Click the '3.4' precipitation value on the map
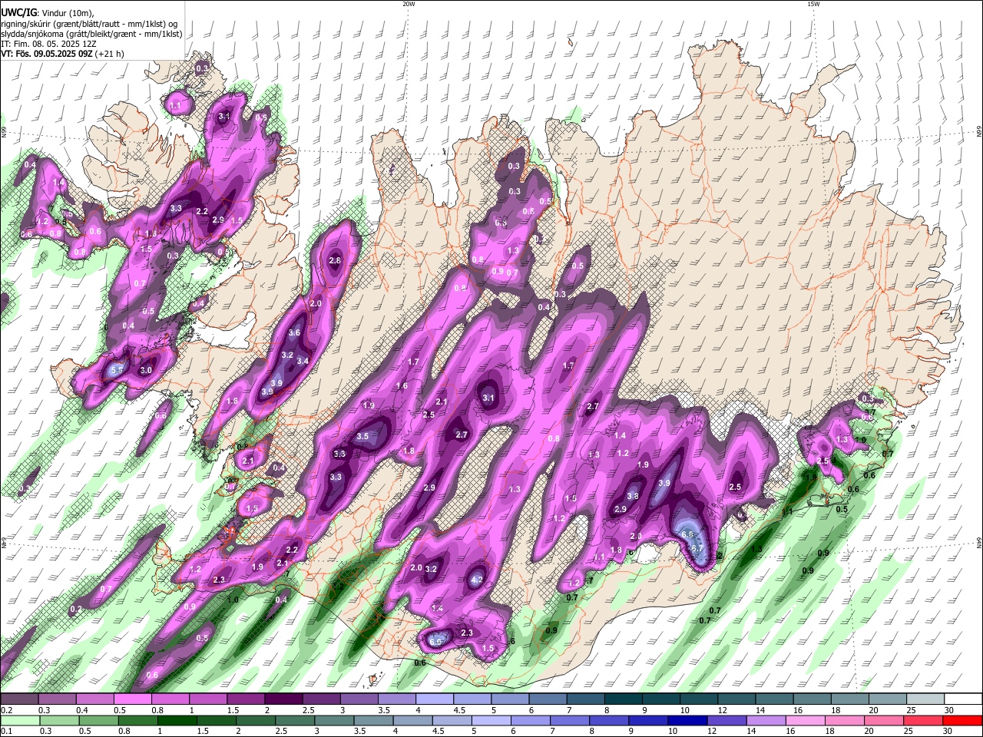Image resolution: width=983 pixels, height=737 pixels. (x=303, y=361)
